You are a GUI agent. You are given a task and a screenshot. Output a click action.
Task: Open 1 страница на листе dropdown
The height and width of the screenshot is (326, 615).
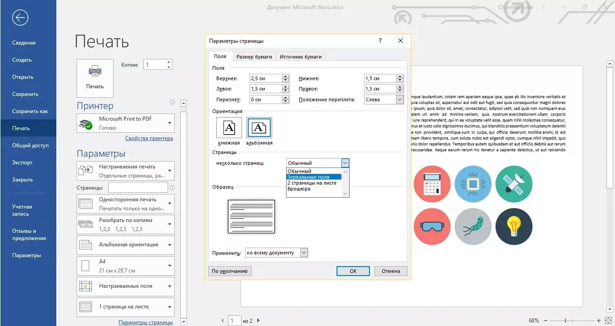point(126,307)
